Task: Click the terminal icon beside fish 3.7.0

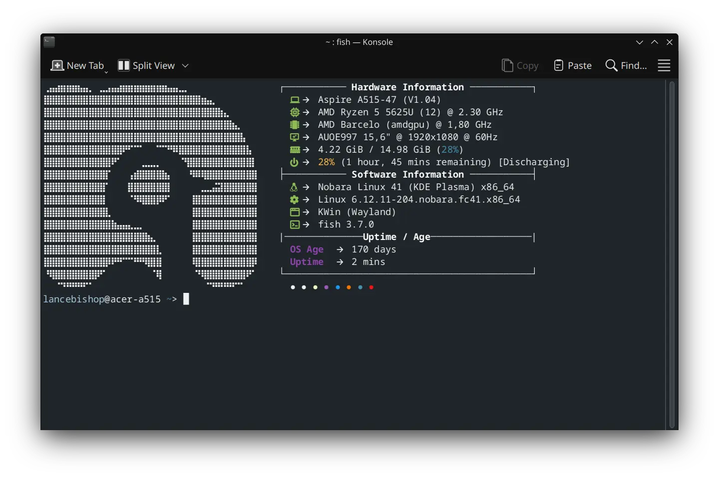Action: (295, 225)
